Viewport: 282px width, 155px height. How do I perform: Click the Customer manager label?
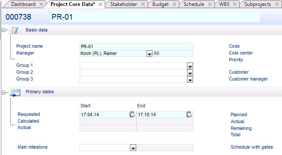(x=248, y=79)
